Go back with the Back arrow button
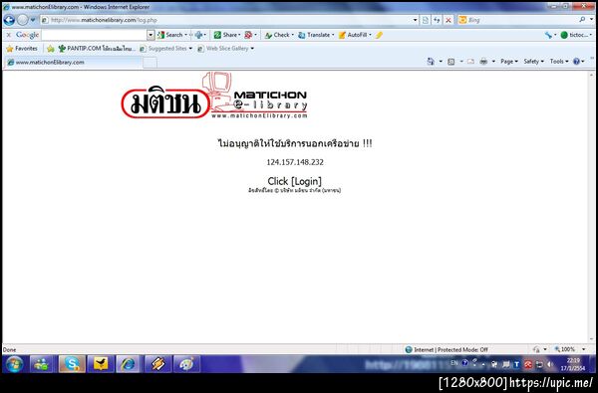 [x=9, y=20]
